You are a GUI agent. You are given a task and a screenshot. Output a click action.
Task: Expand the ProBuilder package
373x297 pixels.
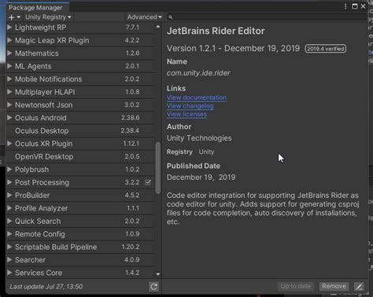click(x=9, y=195)
